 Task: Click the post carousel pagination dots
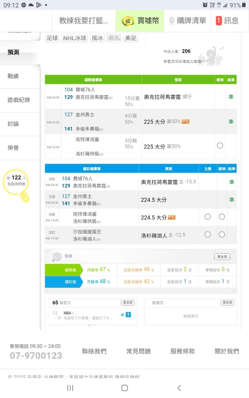92,325
